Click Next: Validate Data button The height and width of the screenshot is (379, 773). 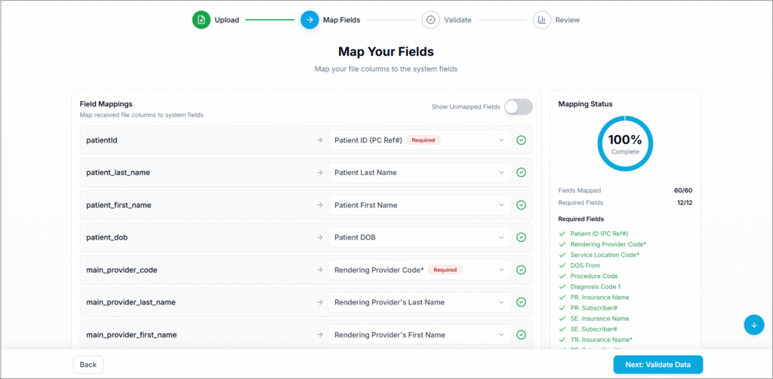coord(658,365)
